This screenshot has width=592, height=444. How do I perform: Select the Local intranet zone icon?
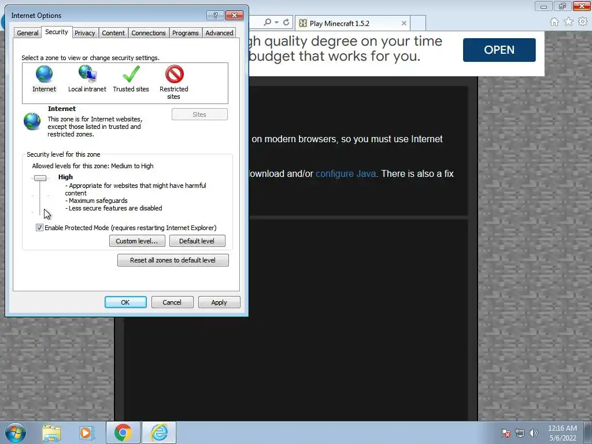[87, 74]
